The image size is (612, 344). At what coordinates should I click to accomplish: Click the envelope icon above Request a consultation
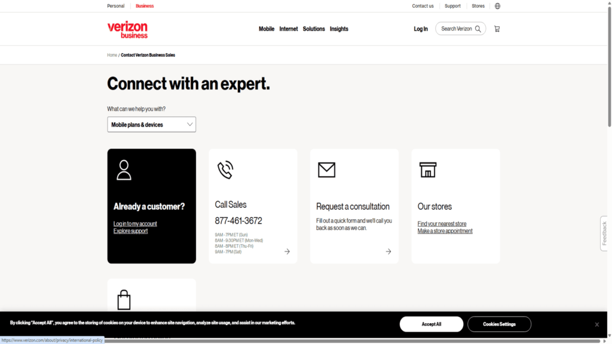pos(326,170)
